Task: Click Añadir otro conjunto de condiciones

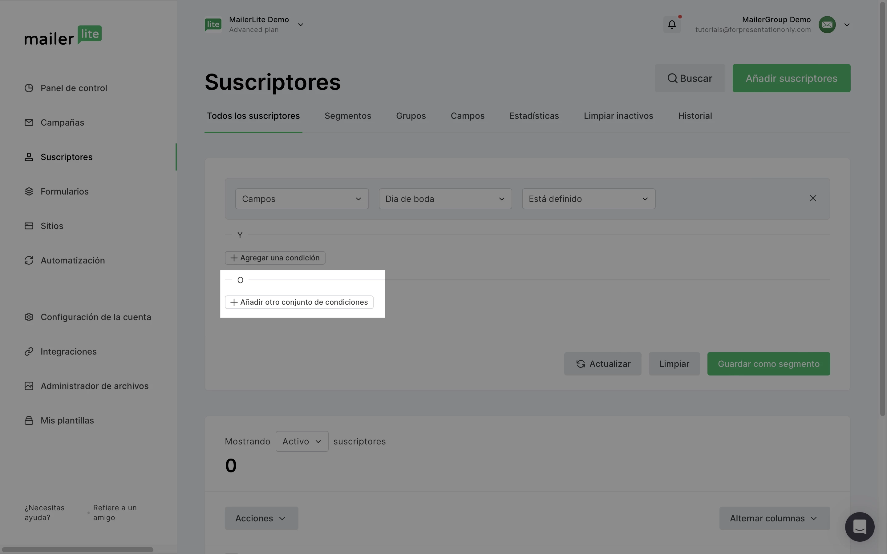Action: pyautogui.click(x=299, y=302)
